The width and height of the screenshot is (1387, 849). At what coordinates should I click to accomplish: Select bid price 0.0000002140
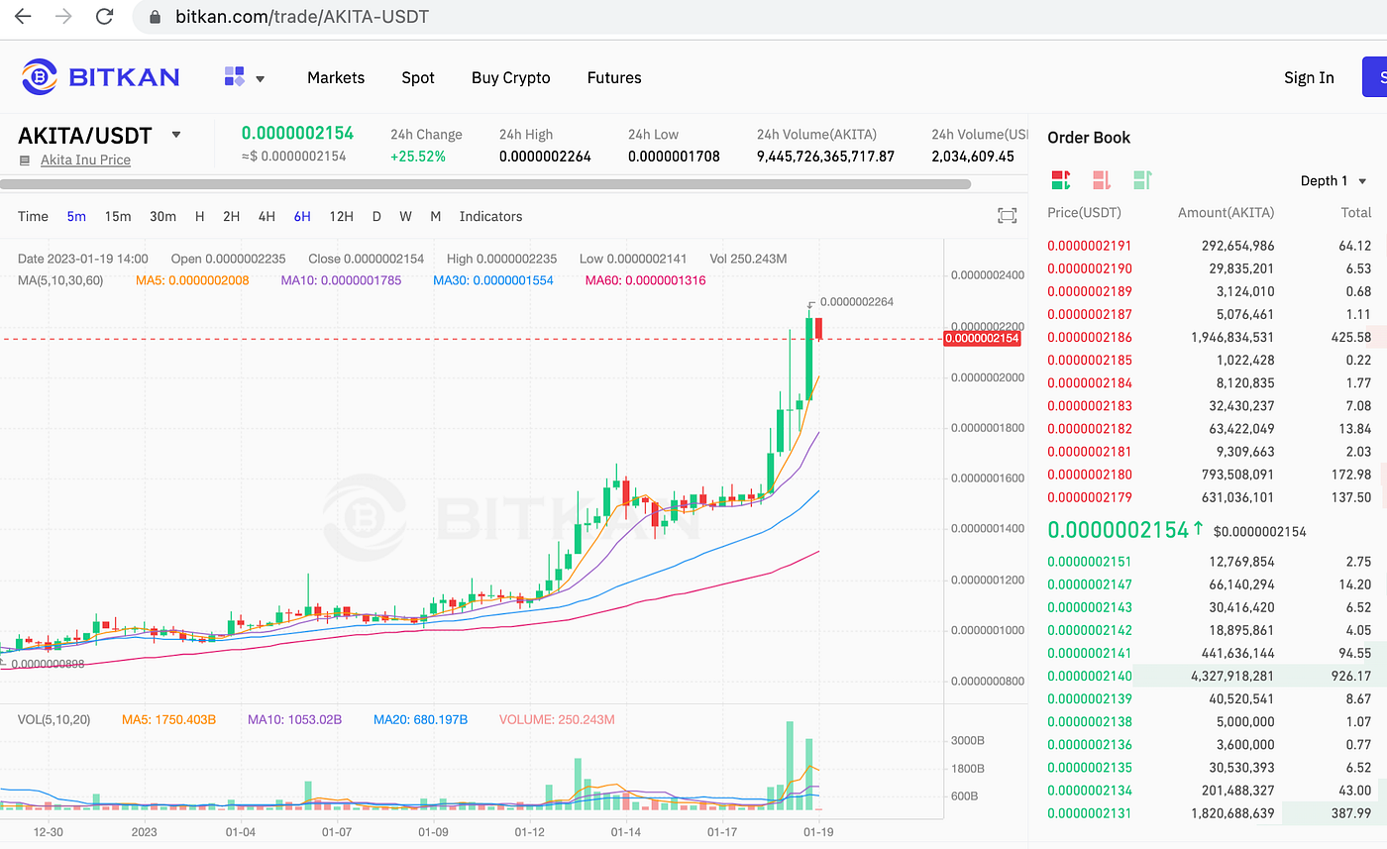[x=1089, y=676]
